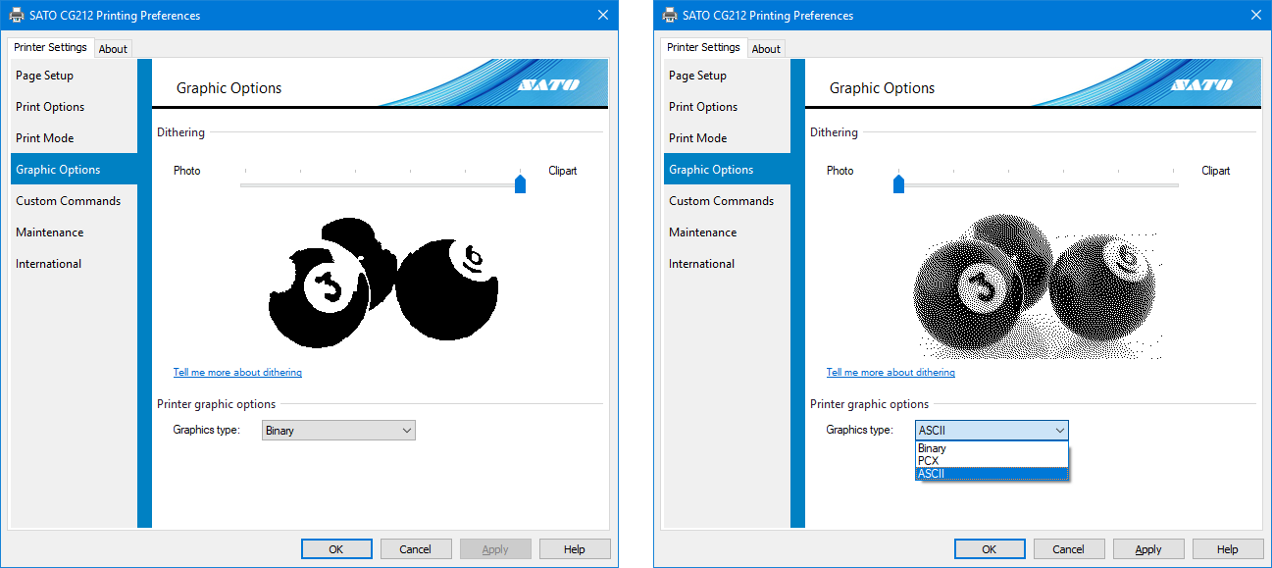The image size is (1272, 568).
Task: Open Help from the Binary window
Action: click(575, 549)
